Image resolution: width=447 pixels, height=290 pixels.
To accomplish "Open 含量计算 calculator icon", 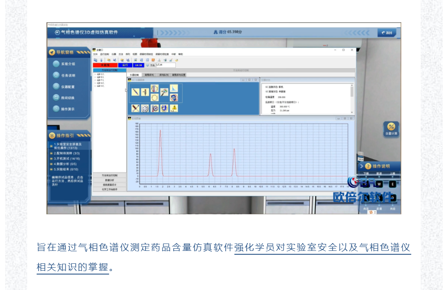I will coord(391,127).
